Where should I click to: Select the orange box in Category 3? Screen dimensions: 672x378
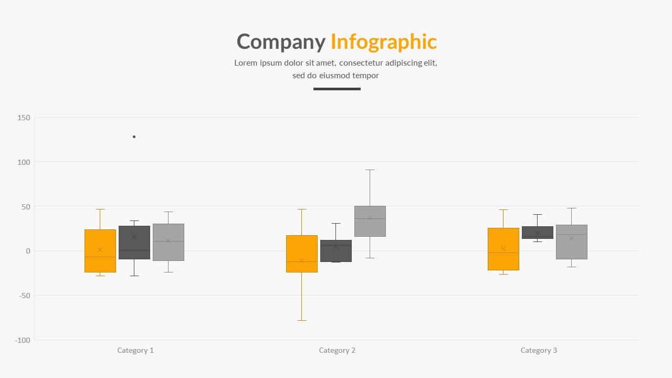point(503,249)
